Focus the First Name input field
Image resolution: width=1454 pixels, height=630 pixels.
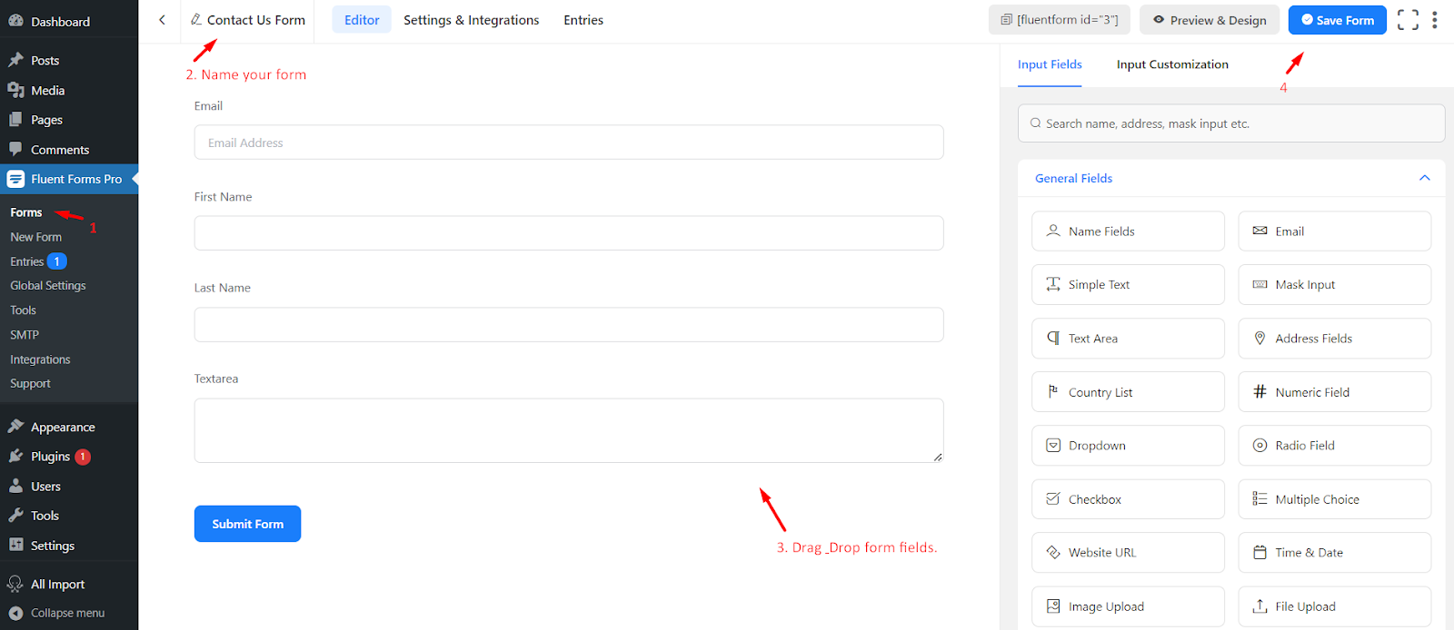pyautogui.click(x=569, y=233)
